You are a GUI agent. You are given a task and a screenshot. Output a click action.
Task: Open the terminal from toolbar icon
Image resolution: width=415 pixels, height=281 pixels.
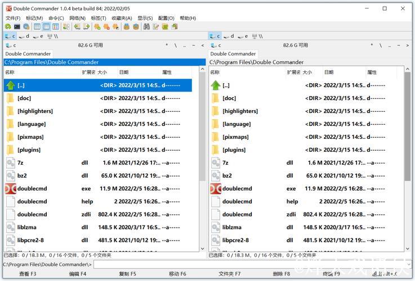point(17,26)
